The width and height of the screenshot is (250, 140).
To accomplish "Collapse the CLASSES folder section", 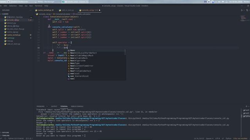I will 5,14.
